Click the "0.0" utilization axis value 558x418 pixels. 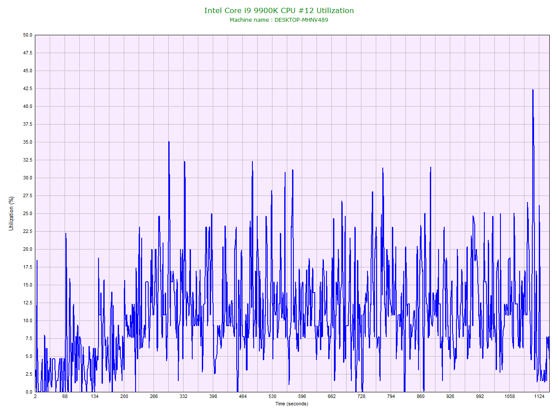pos(29,392)
